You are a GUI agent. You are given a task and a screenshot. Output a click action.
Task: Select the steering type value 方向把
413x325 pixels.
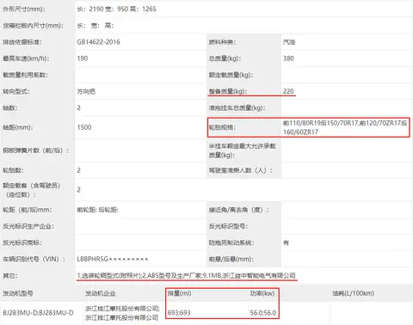click(x=86, y=92)
